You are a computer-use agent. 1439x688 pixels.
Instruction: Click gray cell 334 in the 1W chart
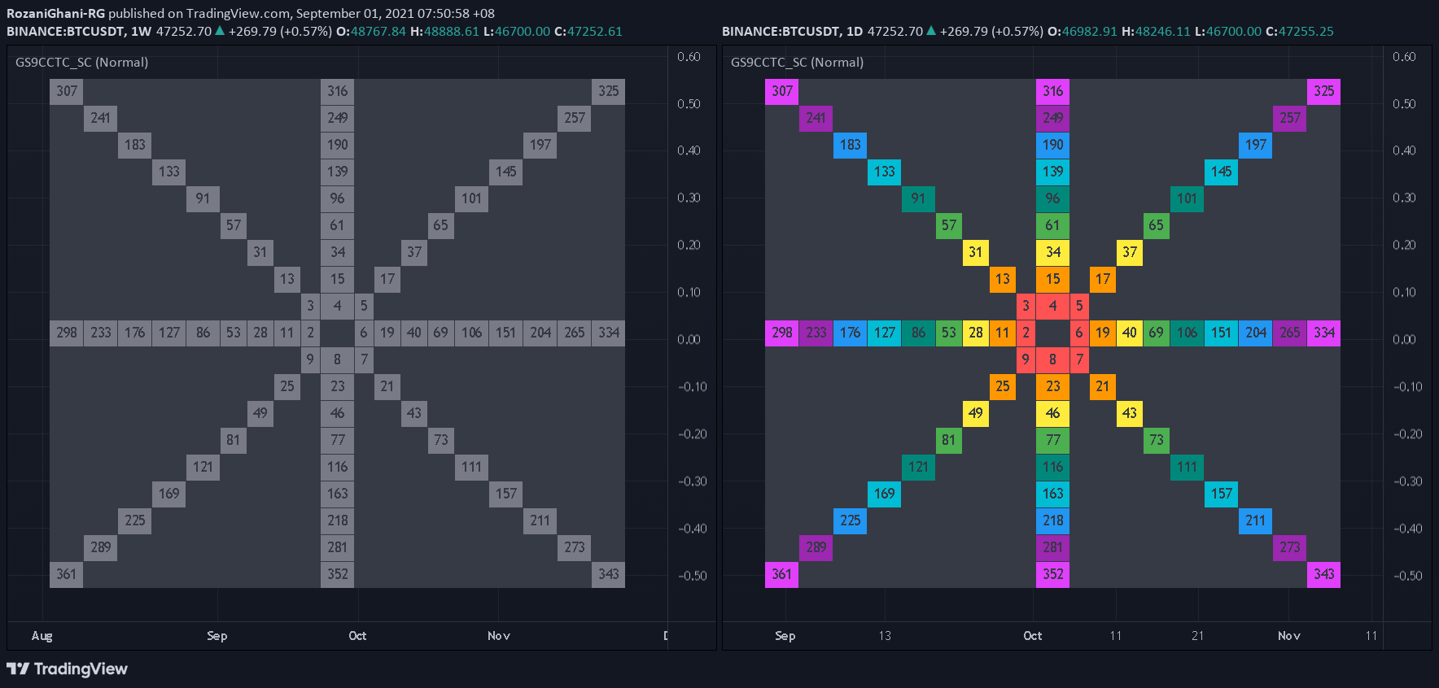[608, 333]
